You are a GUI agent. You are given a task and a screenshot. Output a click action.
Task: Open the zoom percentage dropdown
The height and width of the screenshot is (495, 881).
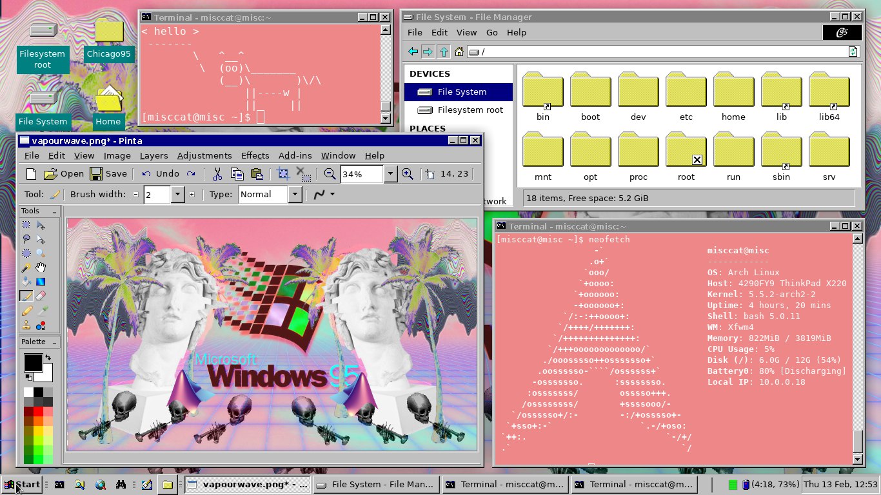coord(390,174)
